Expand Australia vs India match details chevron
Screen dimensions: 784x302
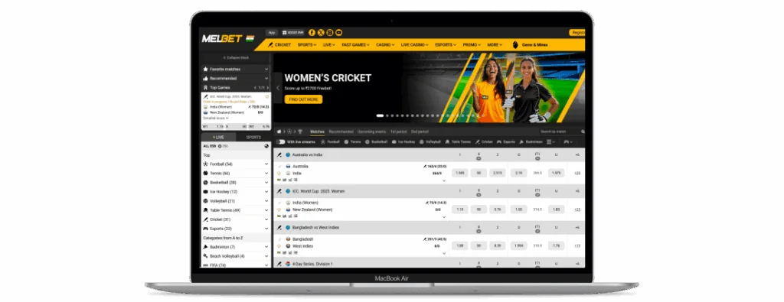coord(444,180)
